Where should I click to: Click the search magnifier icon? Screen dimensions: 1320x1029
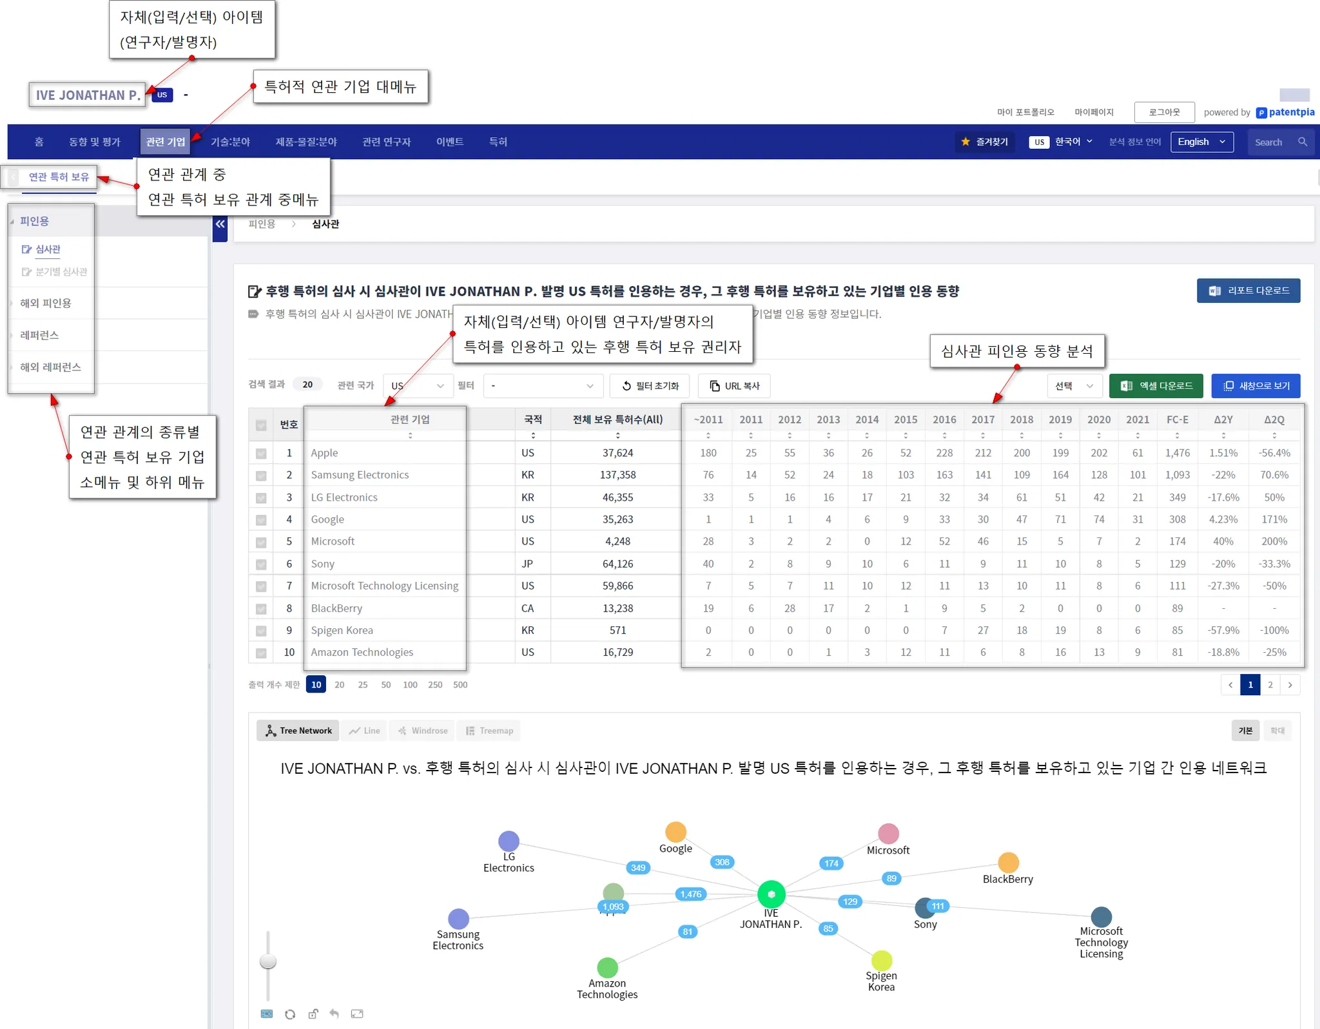click(1303, 142)
